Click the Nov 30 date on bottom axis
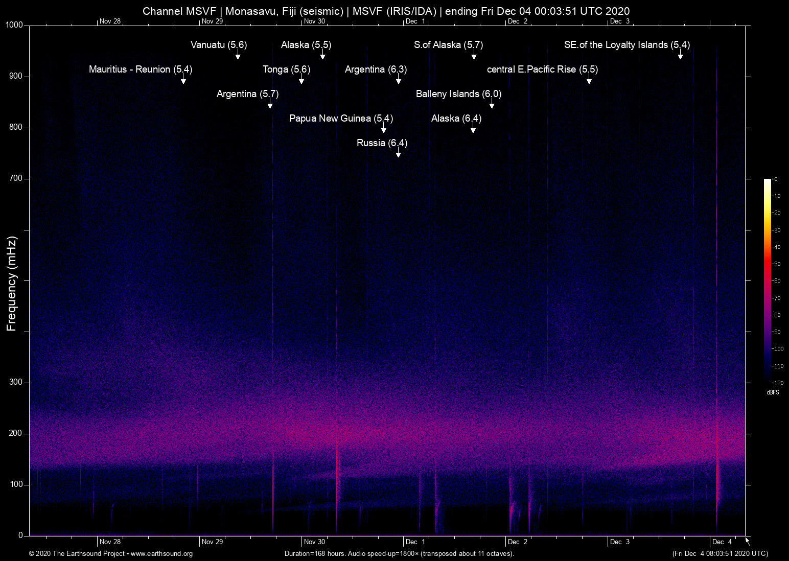This screenshot has width=789, height=561. click(315, 542)
